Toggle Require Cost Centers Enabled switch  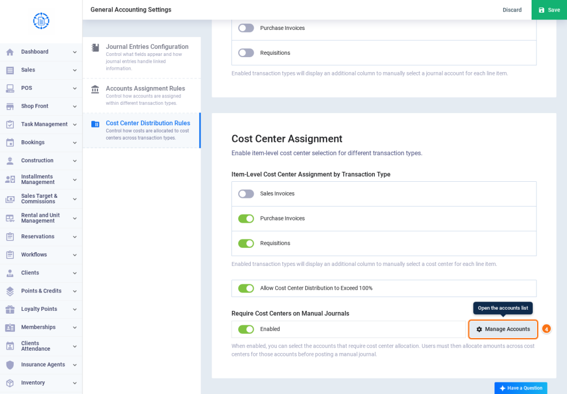(x=246, y=329)
